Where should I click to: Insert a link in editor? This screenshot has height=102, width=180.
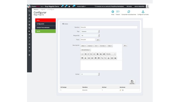coord(102,58)
